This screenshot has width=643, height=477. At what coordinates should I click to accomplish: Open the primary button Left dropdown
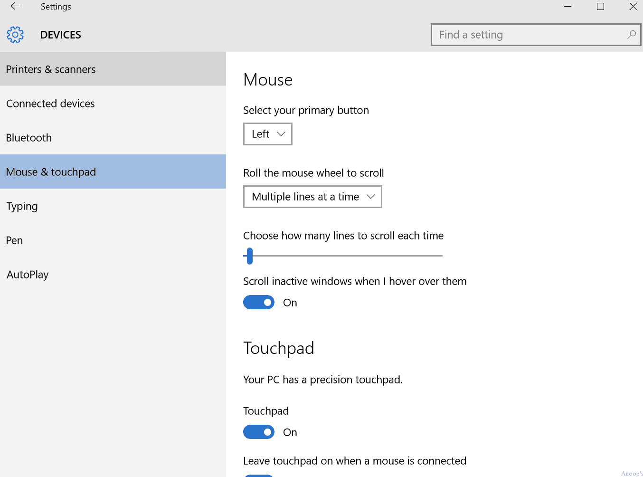(x=268, y=134)
